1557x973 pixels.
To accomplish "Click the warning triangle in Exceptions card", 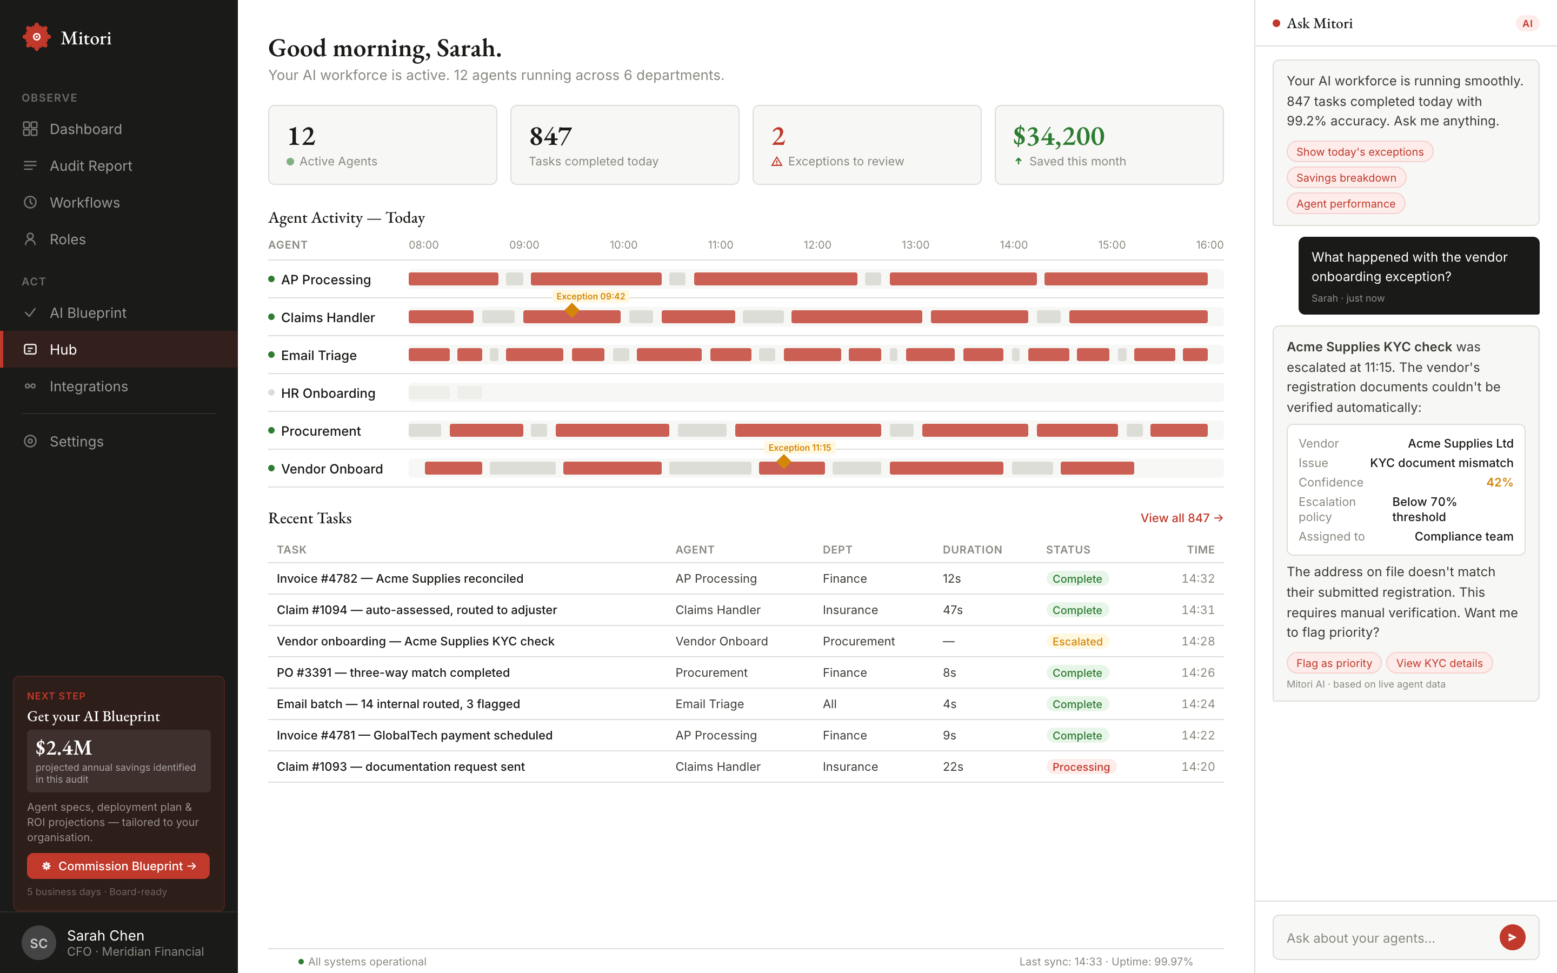I will [777, 162].
